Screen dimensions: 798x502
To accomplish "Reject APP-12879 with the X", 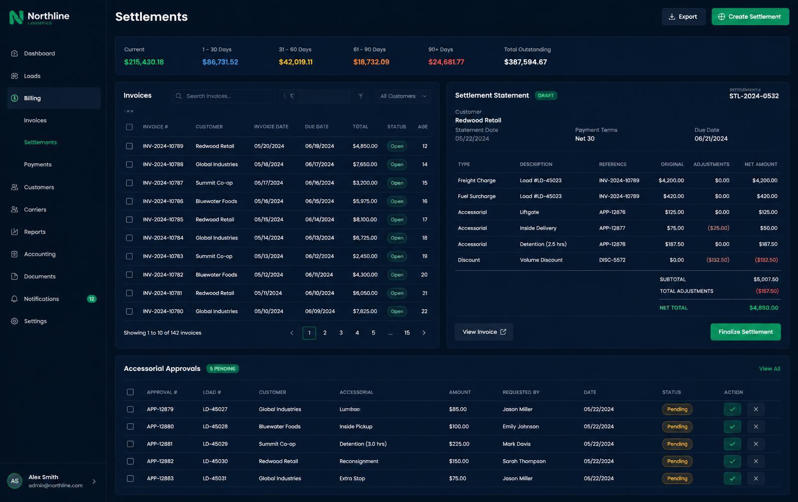I will click(x=756, y=409).
